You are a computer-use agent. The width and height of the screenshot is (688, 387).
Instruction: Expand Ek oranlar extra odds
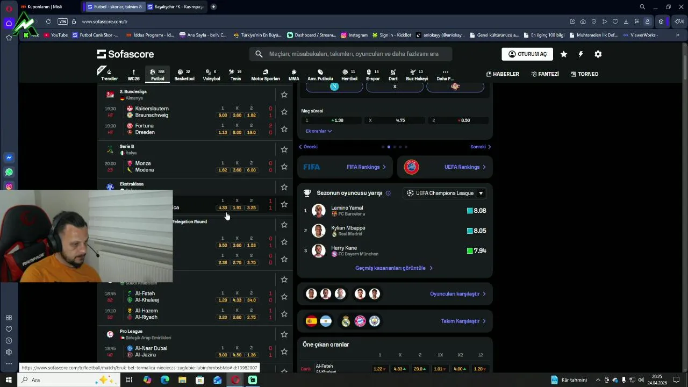[319, 131]
